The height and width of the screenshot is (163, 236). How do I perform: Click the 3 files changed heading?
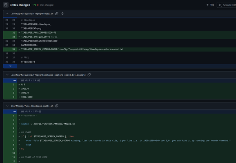click(x=20, y=5)
